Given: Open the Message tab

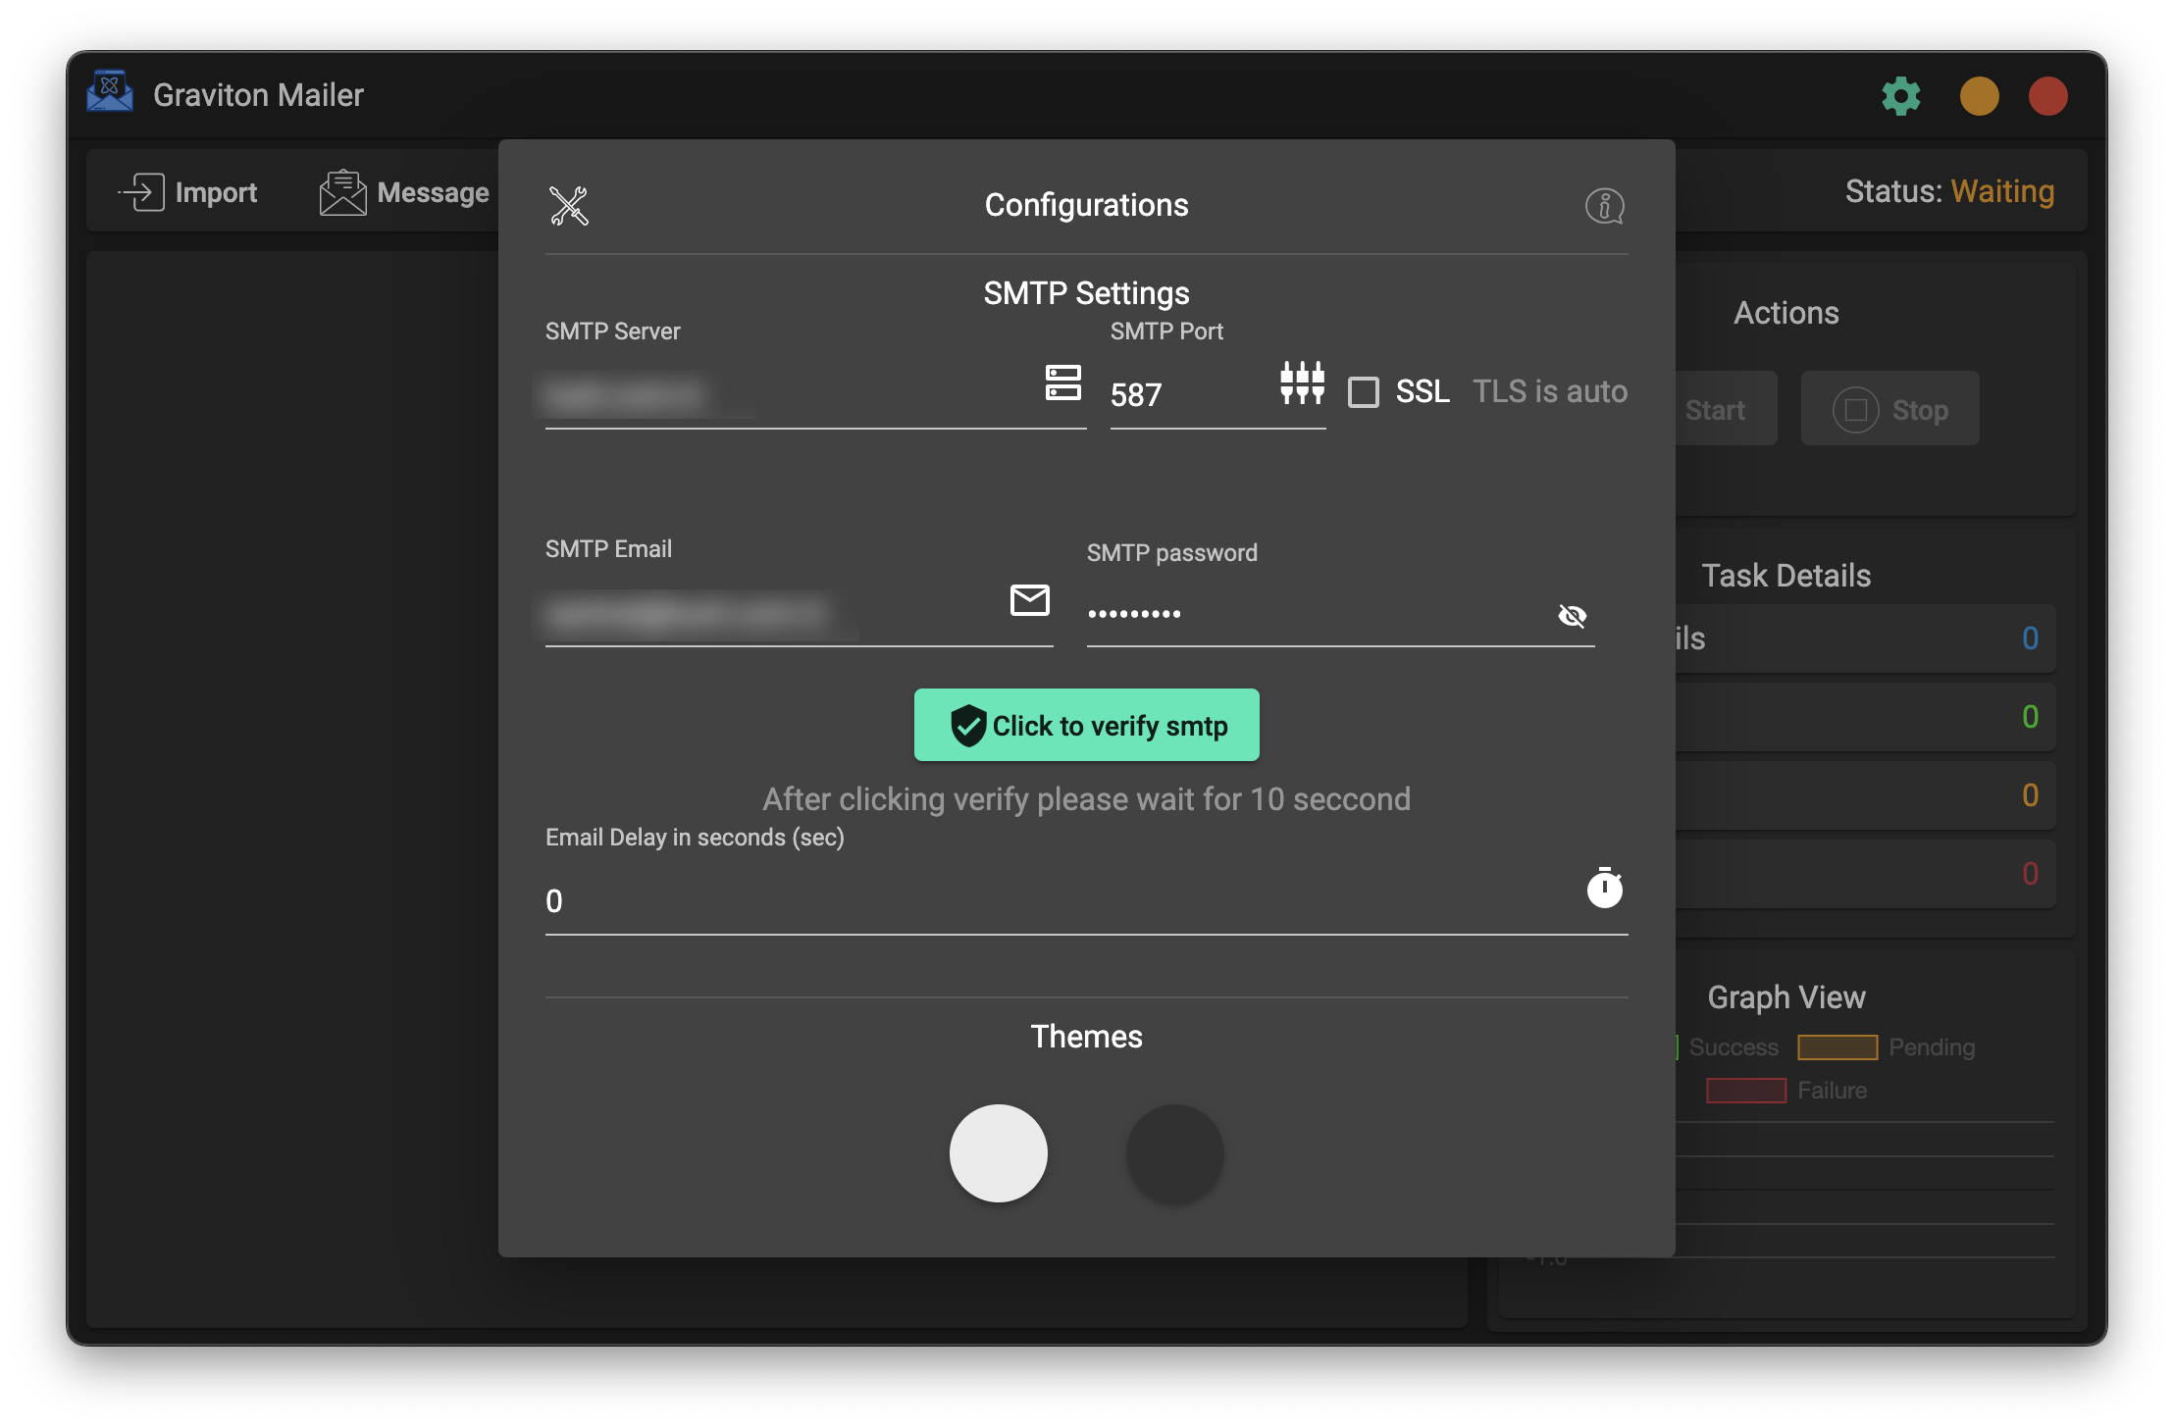Looking at the screenshot, I should point(404,192).
